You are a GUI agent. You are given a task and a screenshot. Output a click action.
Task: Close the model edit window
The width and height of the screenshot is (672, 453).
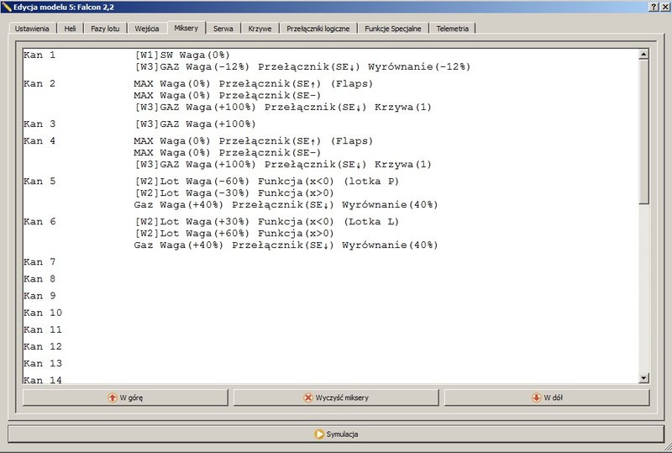click(664, 7)
